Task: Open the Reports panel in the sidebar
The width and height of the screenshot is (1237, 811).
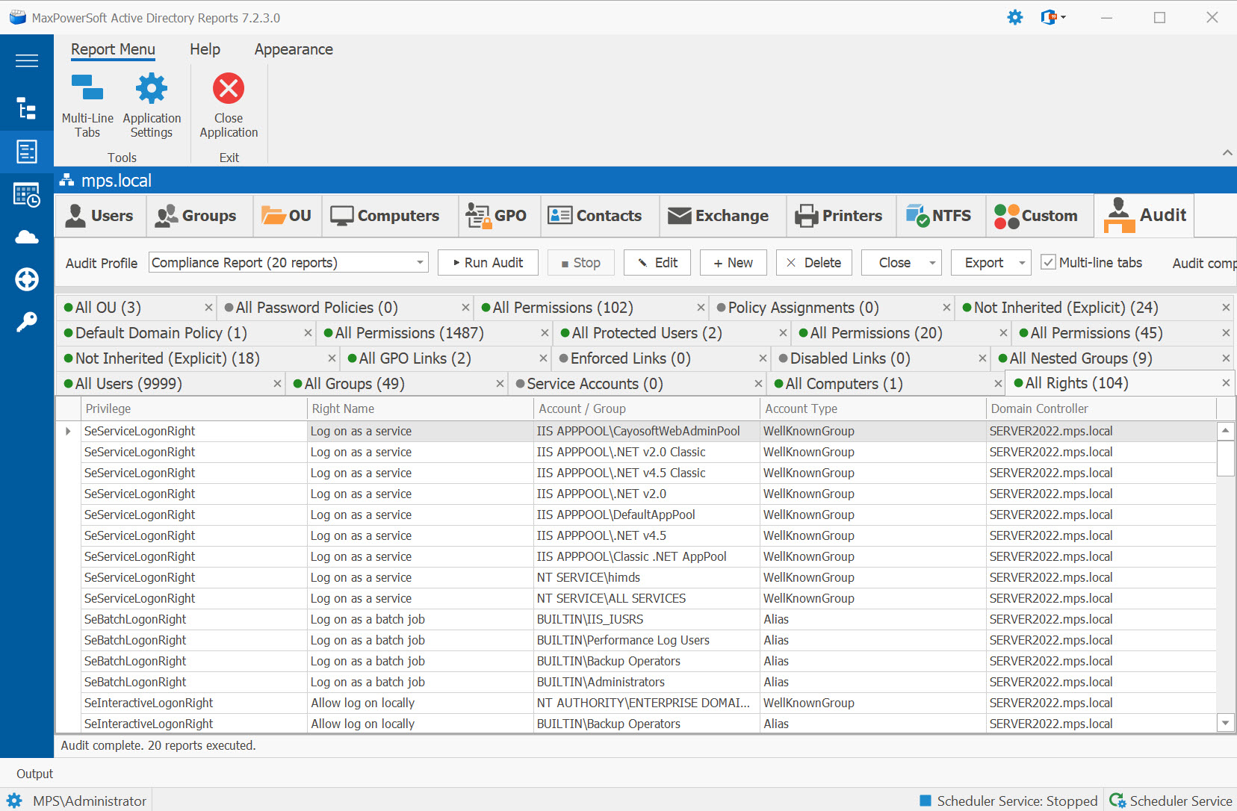Action: pyautogui.click(x=27, y=152)
